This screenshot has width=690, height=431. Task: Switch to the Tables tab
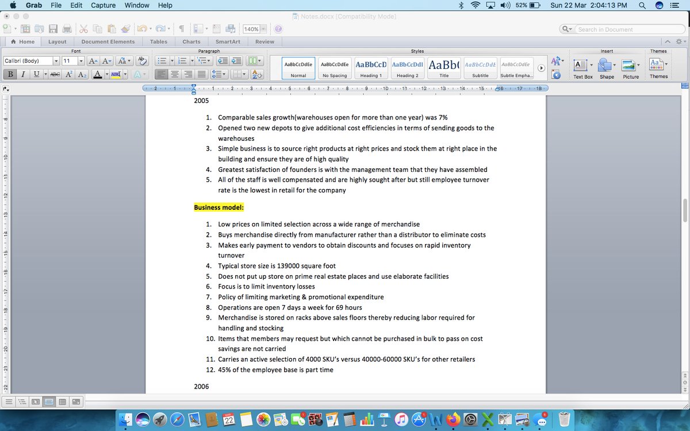click(159, 41)
